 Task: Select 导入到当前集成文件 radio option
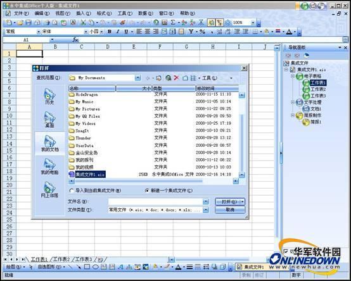[x=72, y=190]
